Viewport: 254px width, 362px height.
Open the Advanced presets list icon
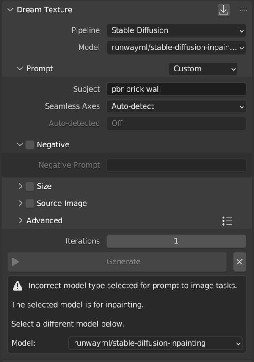coord(227,221)
